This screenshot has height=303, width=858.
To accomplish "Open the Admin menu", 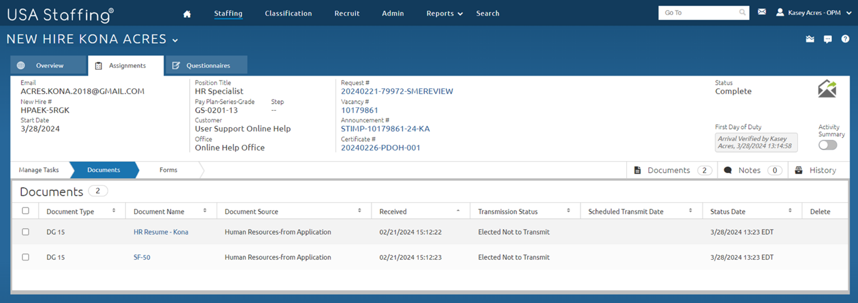I will [x=393, y=13].
